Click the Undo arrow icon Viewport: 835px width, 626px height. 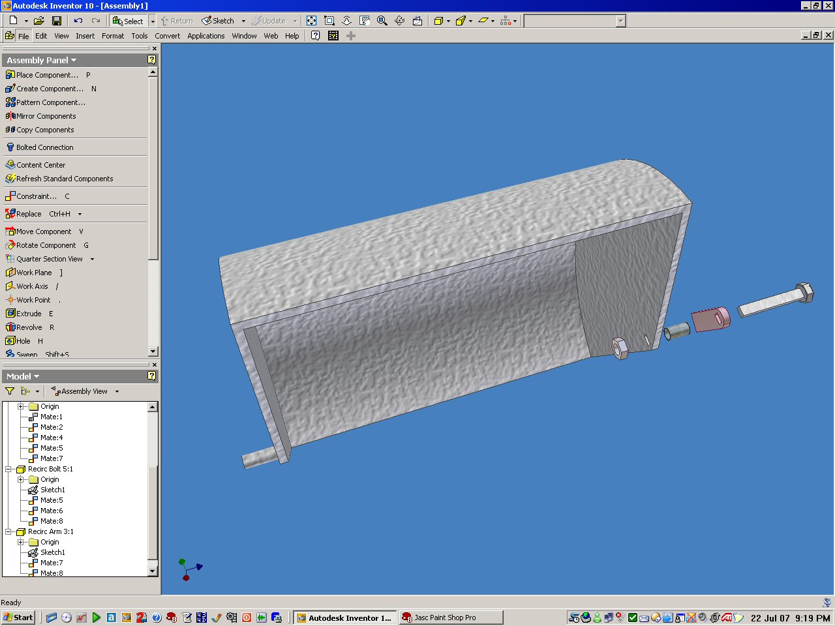(x=78, y=21)
